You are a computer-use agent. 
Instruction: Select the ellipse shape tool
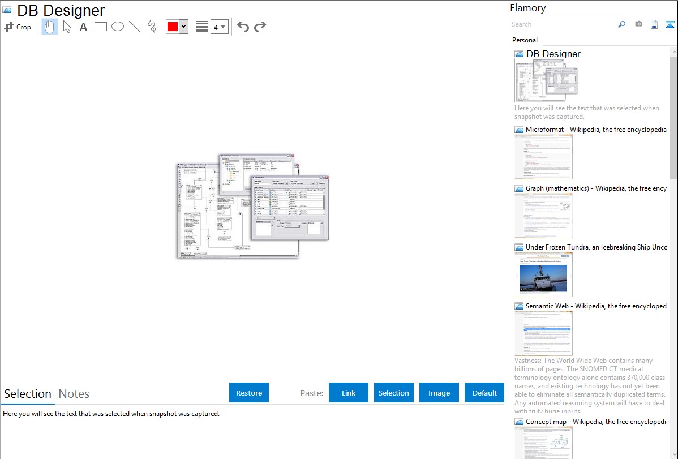118,27
